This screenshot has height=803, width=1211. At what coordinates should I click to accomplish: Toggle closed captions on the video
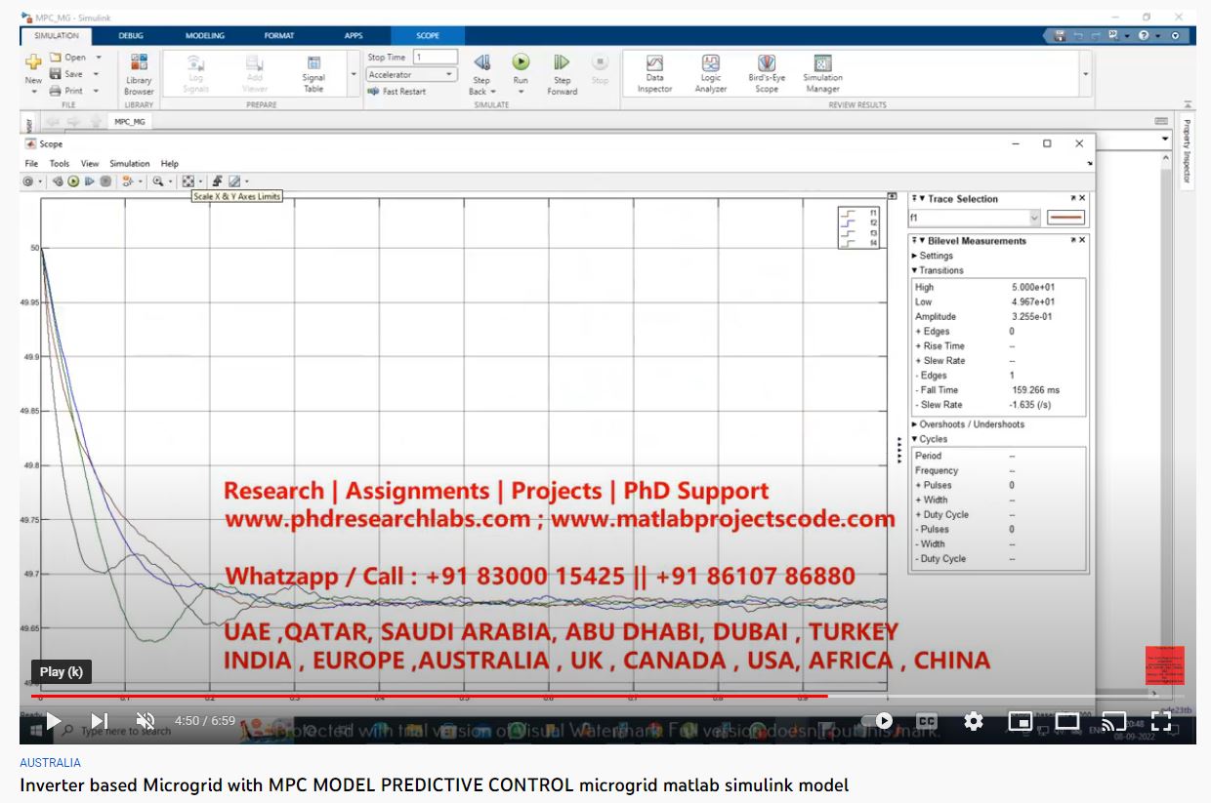click(926, 721)
